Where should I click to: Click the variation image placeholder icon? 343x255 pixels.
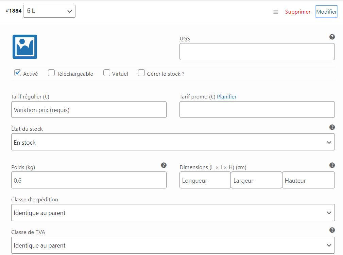click(25, 47)
